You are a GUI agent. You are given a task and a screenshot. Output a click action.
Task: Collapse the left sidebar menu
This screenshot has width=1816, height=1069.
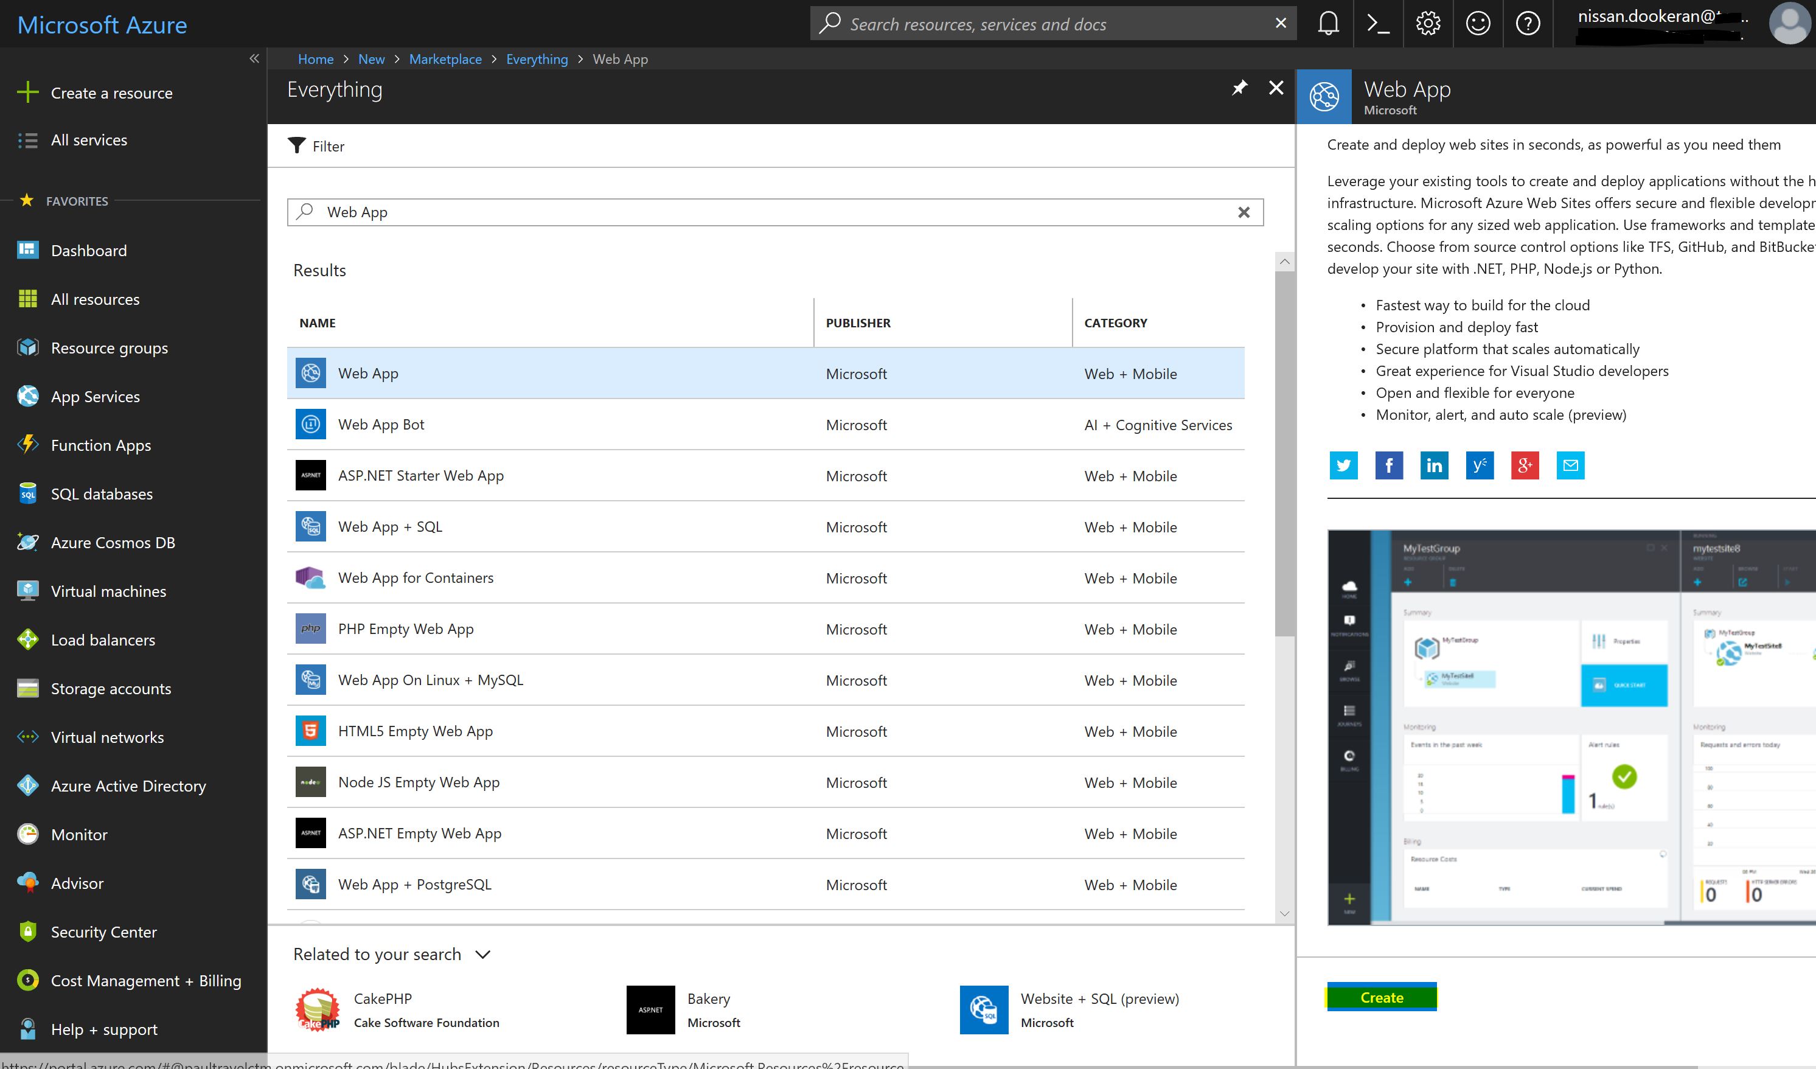(254, 59)
